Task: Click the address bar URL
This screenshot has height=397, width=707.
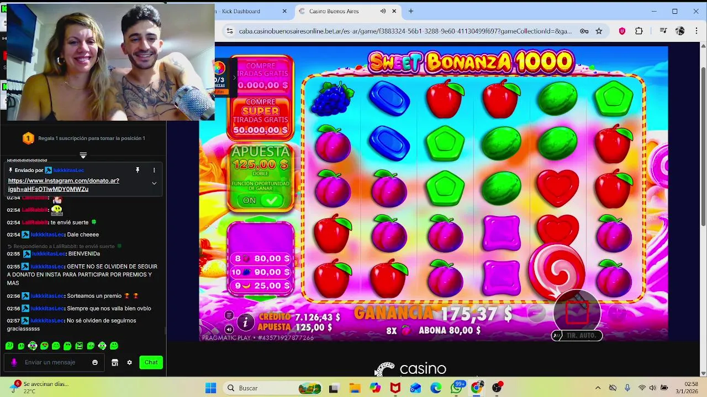Action: coord(405,31)
